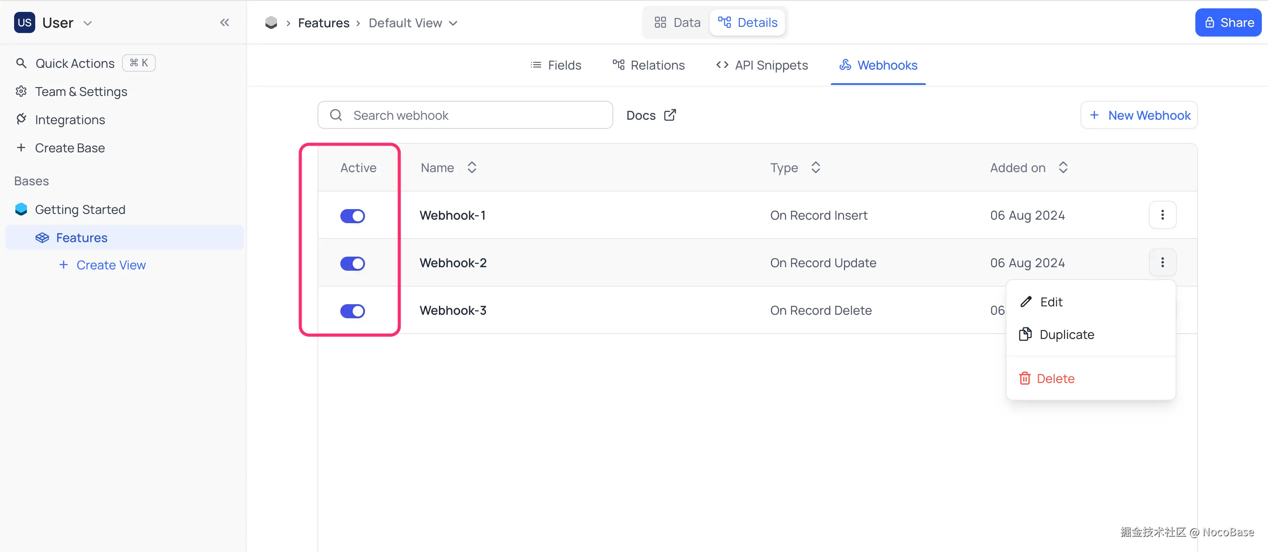Click the Share button
Viewport: 1268px width, 552px height.
[1229, 22]
